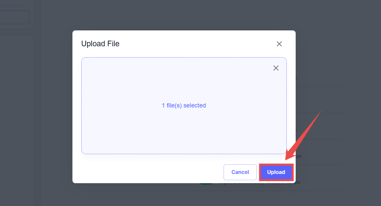
Task: Remove the selected file from drop zone
Action: (x=276, y=68)
